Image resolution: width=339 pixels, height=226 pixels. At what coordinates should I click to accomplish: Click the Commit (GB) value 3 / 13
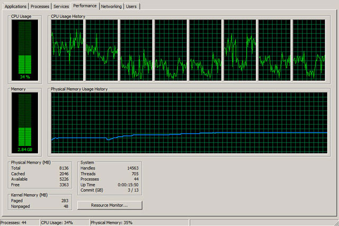[x=133, y=190]
